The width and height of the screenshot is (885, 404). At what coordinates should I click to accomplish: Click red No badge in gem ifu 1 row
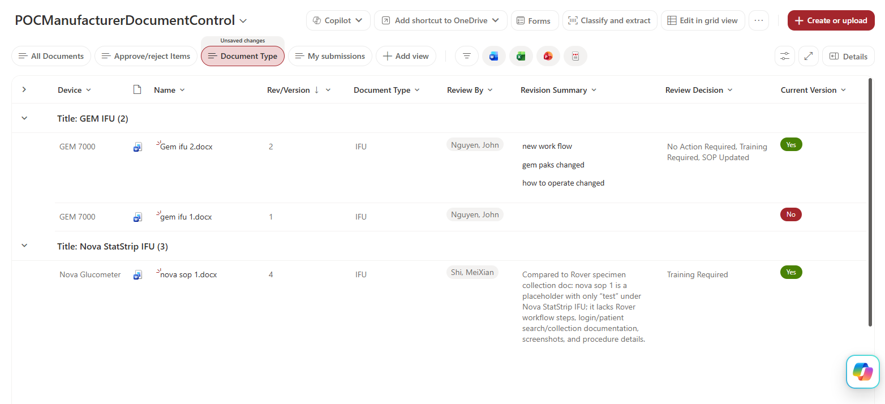point(791,214)
